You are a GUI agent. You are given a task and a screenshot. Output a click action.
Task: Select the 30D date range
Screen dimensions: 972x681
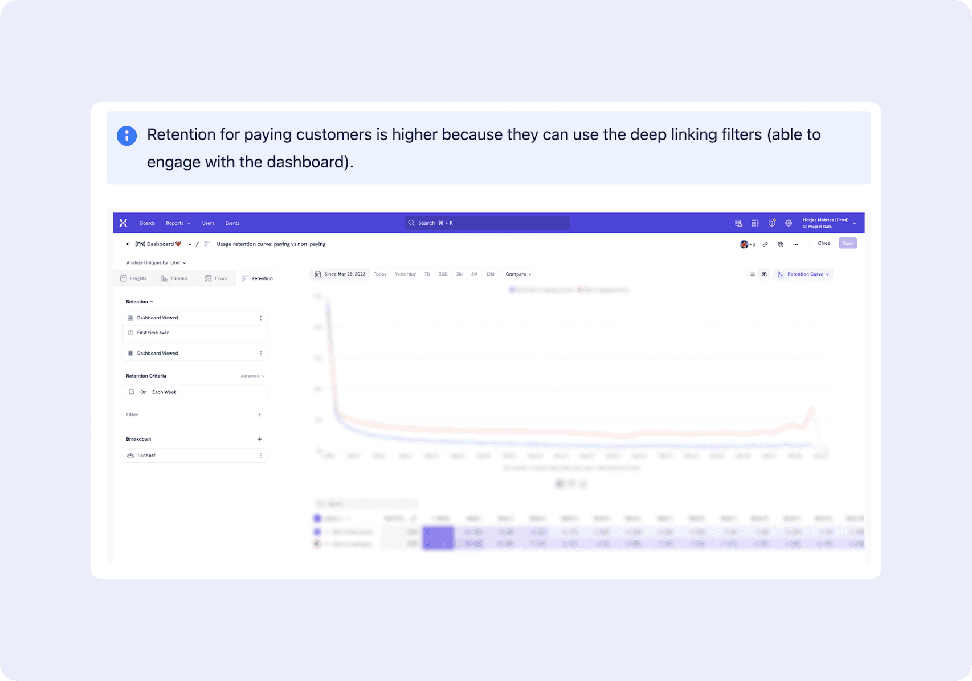(x=443, y=274)
